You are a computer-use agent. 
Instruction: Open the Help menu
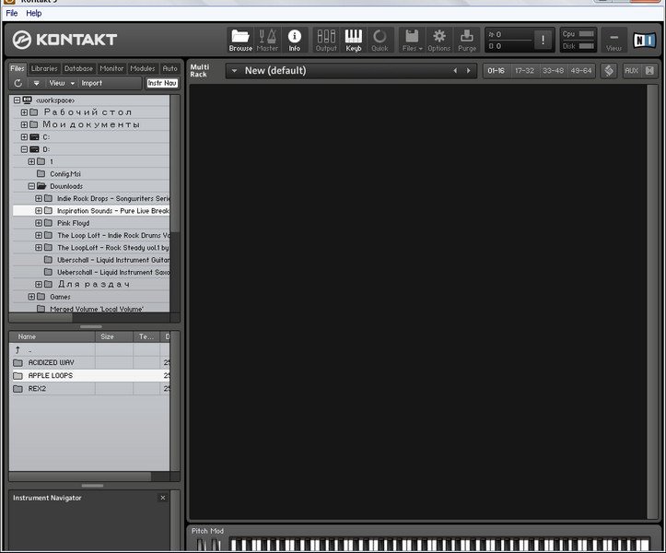pos(34,14)
